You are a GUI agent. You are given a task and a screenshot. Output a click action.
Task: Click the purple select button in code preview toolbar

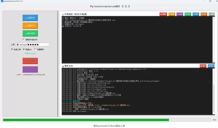tap(180, 14)
